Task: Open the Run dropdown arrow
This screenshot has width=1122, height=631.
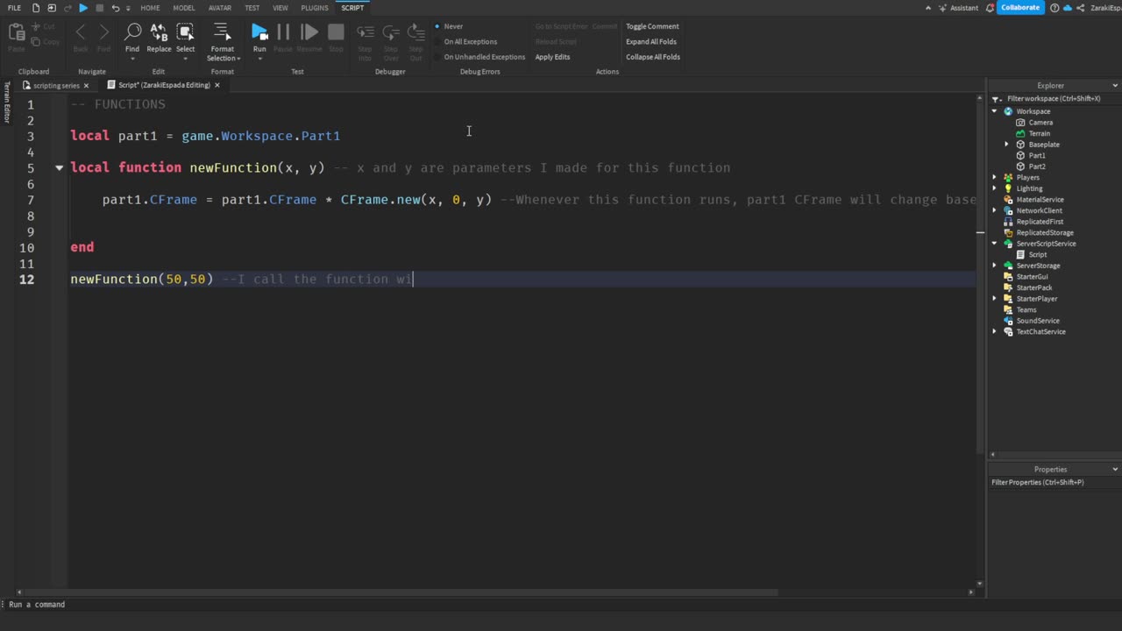Action: pyautogui.click(x=259, y=59)
